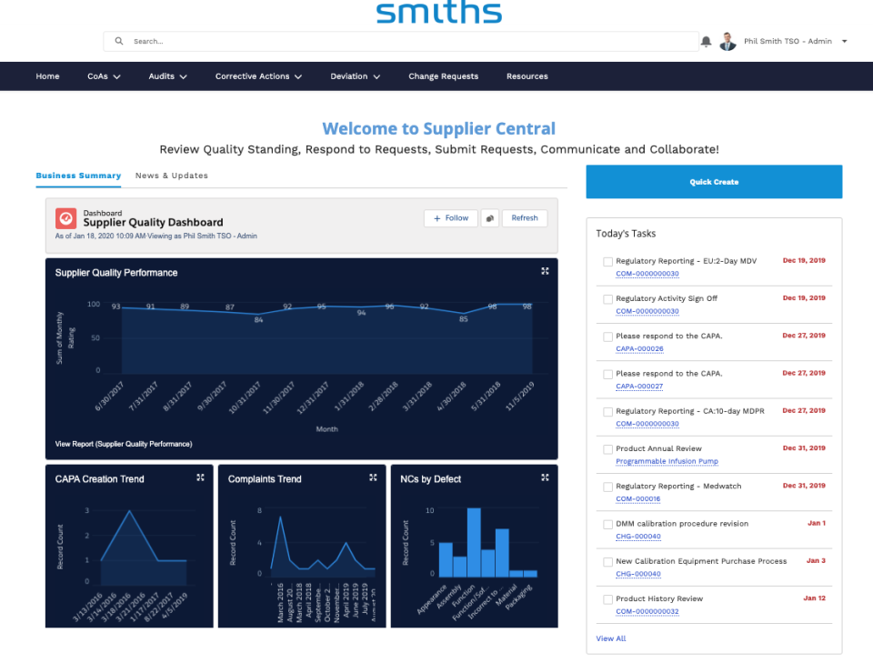This screenshot has height=663, width=873.
Task: Click inside the Search input field
Action: [x=401, y=41]
